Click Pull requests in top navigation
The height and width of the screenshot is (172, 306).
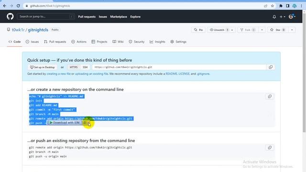(x=87, y=17)
